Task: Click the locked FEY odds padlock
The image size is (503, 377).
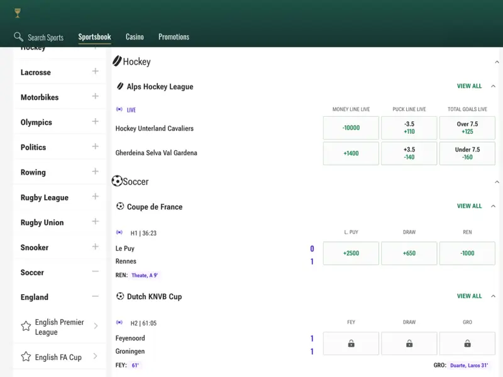Action: [x=351, y=344]
